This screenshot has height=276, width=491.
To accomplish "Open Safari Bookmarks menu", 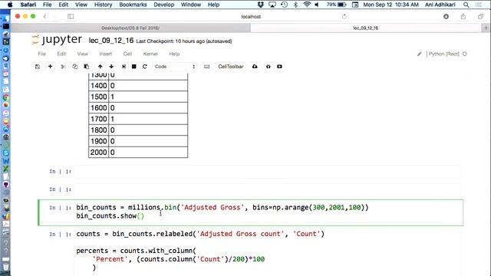I will point(133,5).
